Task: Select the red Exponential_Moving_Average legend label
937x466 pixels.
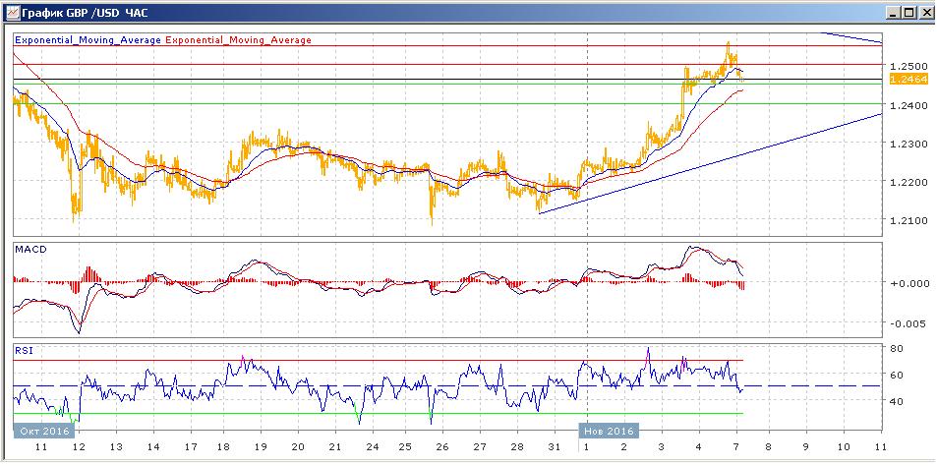Action: (238, 40)
